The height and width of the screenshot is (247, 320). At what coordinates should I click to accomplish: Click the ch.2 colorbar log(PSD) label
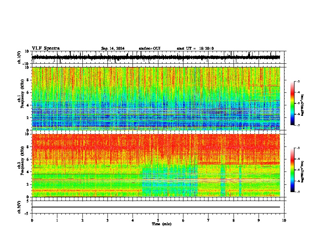tap(302, 172)
